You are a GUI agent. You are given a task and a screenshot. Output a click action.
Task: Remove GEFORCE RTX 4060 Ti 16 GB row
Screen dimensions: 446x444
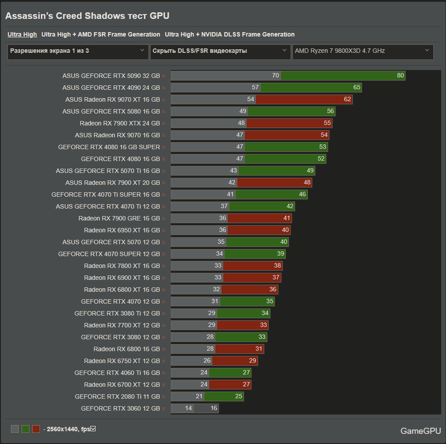163,373
